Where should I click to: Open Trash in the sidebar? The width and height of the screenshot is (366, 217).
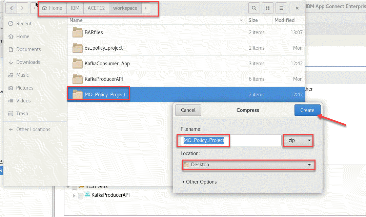22,114
